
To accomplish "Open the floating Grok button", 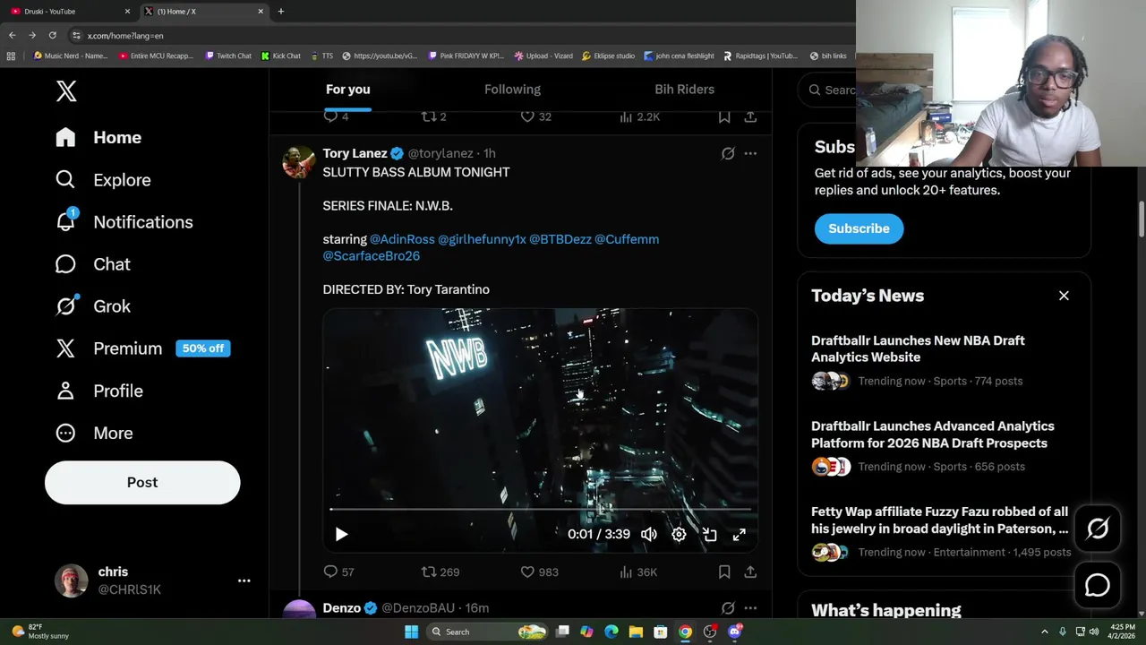I will (x=1098, y=529).
